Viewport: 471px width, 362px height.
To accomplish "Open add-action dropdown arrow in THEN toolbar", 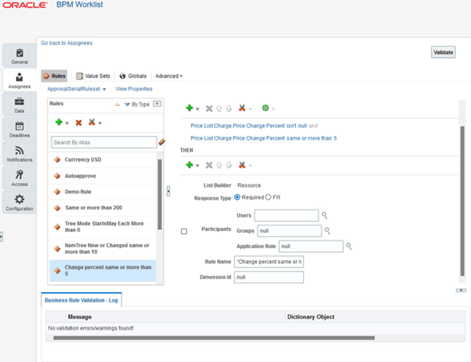I will pos(197,165).
